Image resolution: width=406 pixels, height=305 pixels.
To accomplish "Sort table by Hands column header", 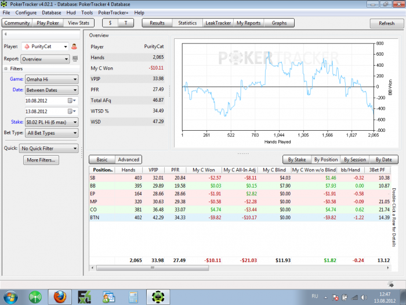I will click(128, 170).
